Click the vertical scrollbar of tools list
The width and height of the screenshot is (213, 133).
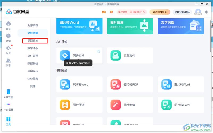pyautogui.click(x=211, y=36)
